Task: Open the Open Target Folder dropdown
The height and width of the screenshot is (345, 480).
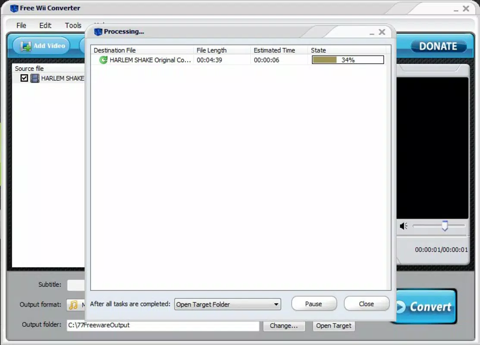Action: (x=227, y=304)
